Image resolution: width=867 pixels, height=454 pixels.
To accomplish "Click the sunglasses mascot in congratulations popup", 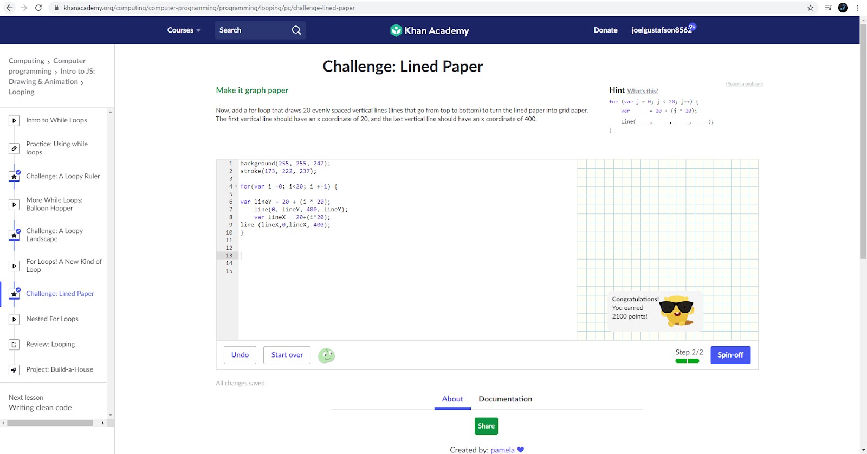I will click(x=677, y=310).
